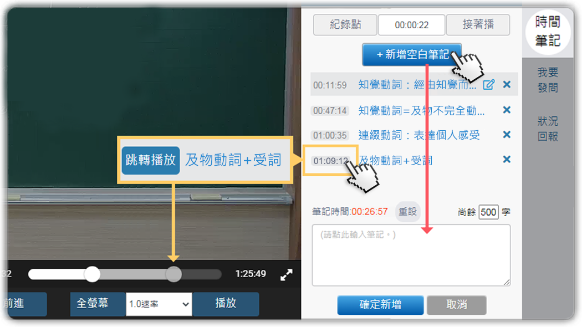582x327 pixels.
Task: Delete the 00:11:59 note with X
Action: (x=507, y=84)
